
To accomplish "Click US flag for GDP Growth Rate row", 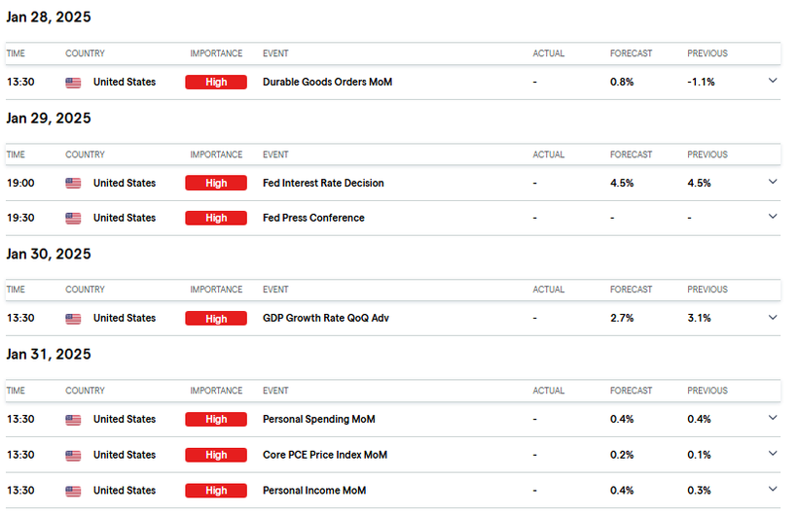I will click(73, 319).
